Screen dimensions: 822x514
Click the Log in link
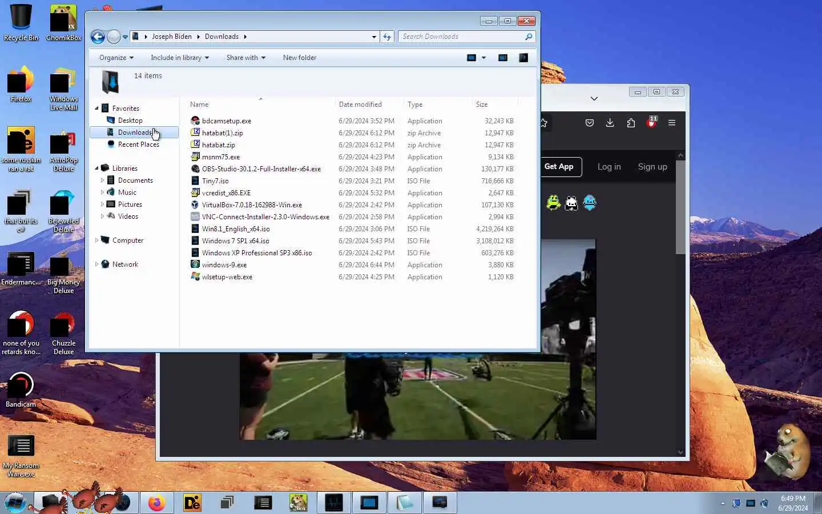coord(609,167)
